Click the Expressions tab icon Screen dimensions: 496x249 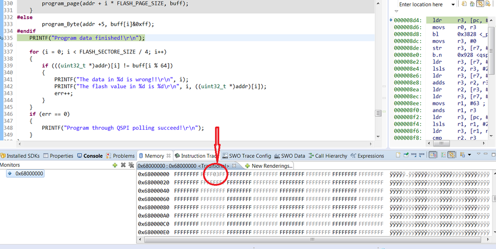point(354,155)
